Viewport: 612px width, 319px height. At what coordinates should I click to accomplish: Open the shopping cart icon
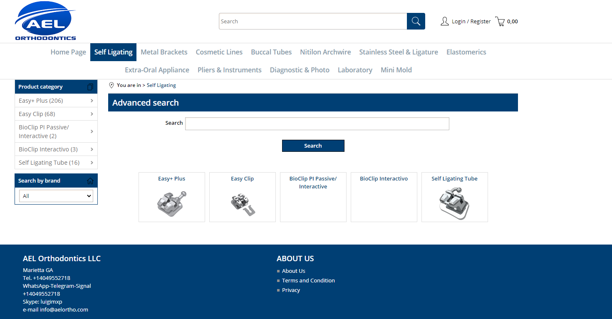[x=500, y=22]
